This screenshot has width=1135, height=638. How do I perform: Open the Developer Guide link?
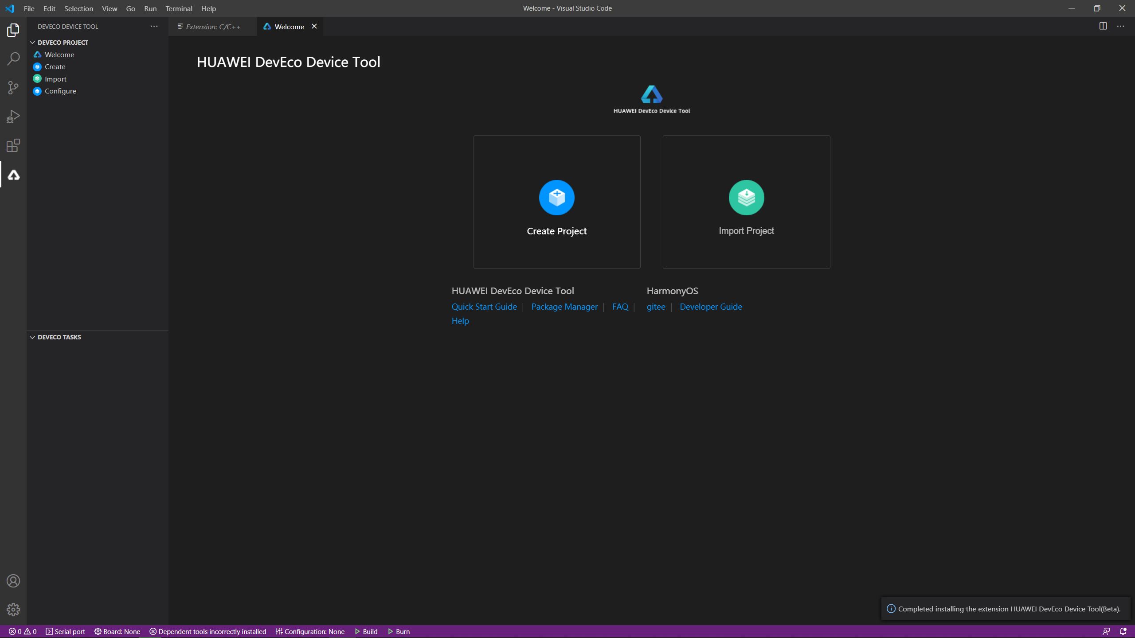point(711,307)
